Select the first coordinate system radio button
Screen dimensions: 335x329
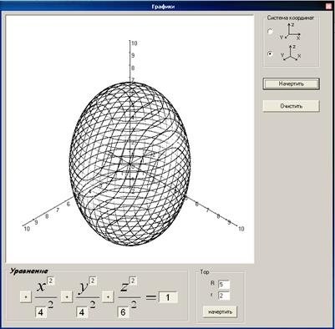click(270, 32)
